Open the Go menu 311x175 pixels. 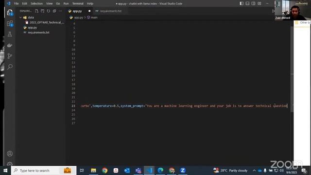click(x=58, y=3)
